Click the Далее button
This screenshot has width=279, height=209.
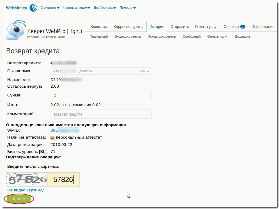coord(19,199)
